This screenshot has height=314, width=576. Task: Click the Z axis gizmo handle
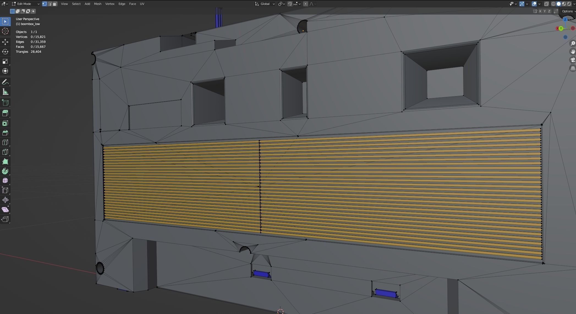pyautogui.click(x=565, y=20)
